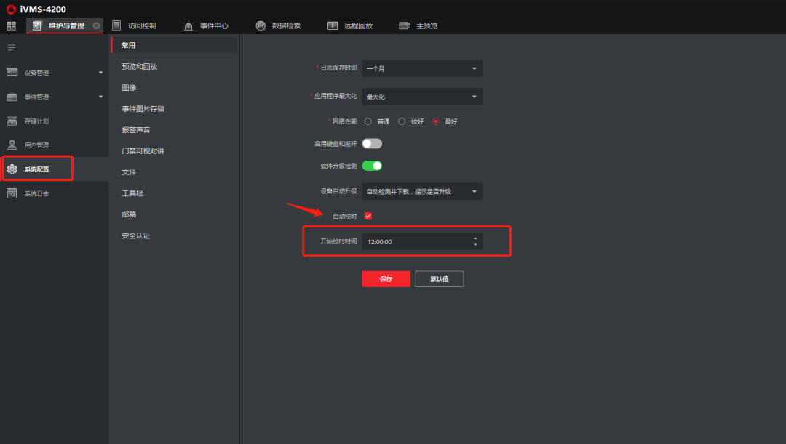The image size is (786, 444).
Task: Open the 应用程序最大化 dropdown
Action: [x=422, y=97]
